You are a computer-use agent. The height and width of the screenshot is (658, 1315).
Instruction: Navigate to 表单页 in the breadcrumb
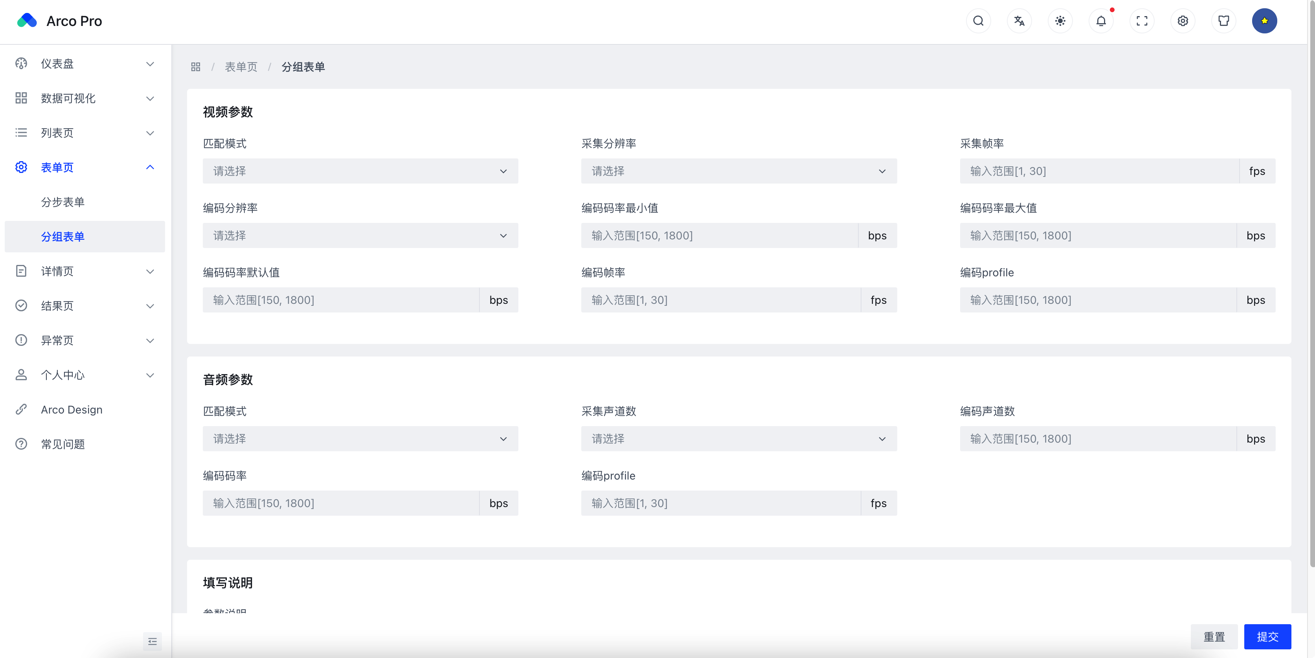pos(241,67)
